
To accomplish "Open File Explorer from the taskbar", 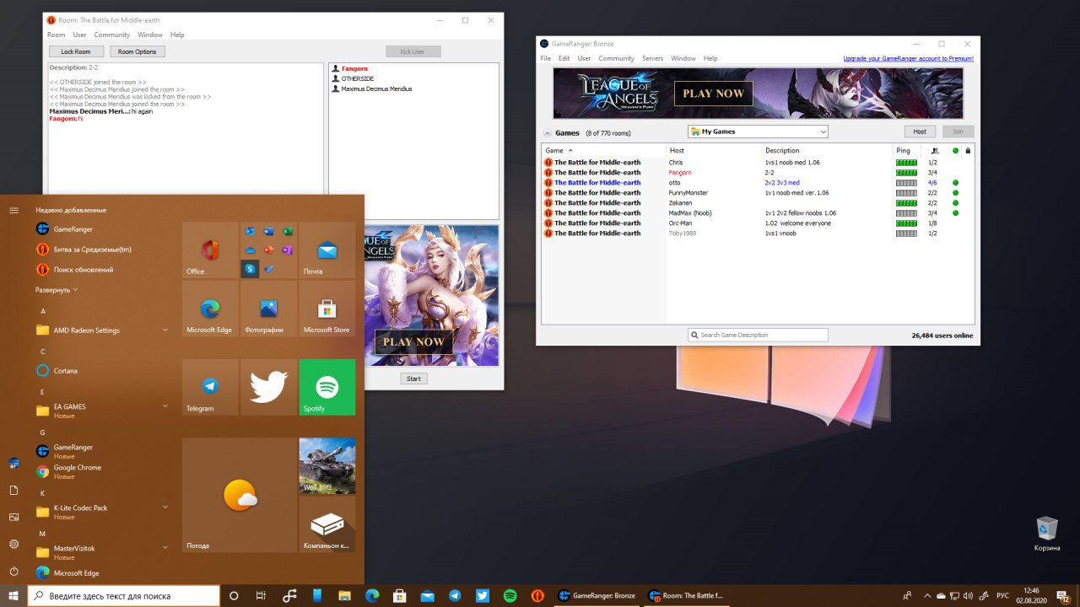I will [344, 595].
